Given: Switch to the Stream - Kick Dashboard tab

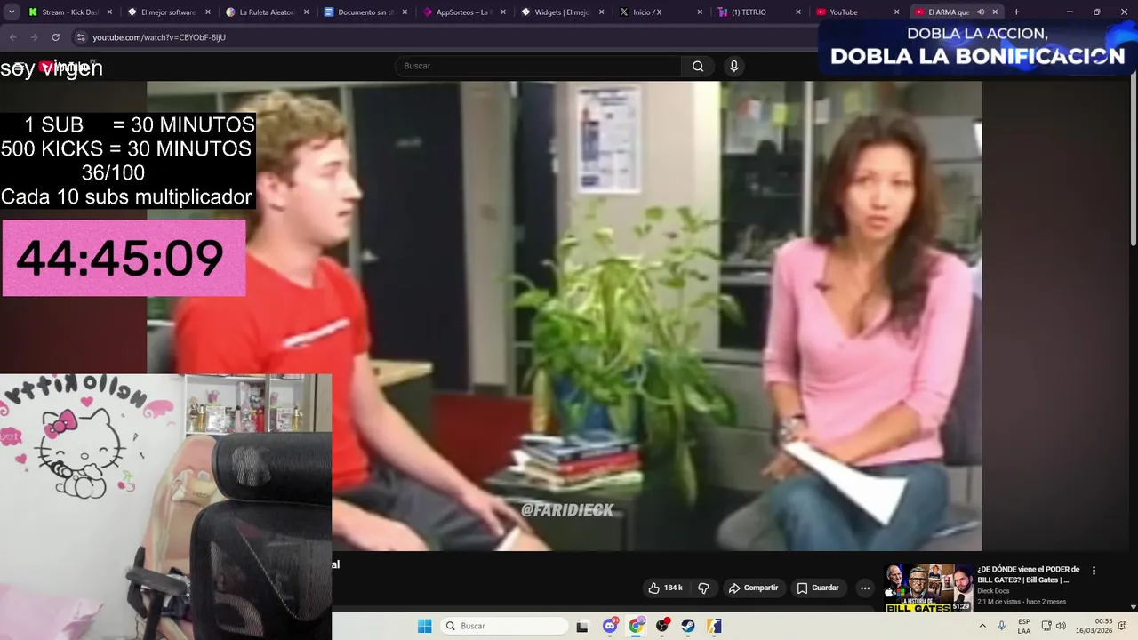Looking at the screenshot, I should tap(70, 12).
